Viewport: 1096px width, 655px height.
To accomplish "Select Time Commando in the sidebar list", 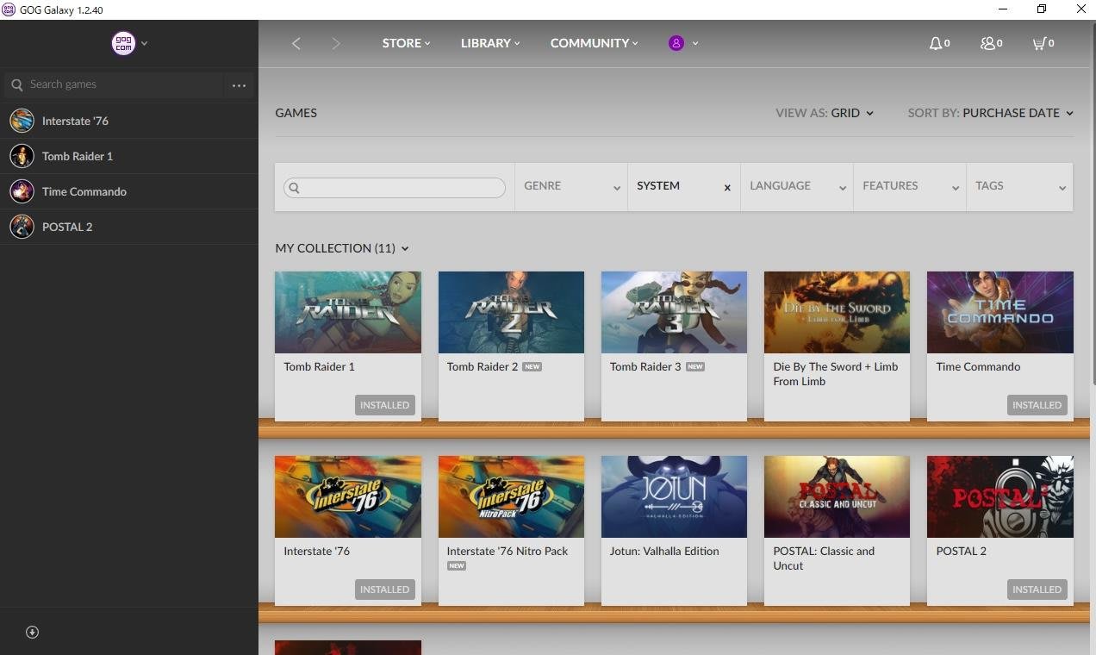I will pyautogui.click(x=129, y=191).
